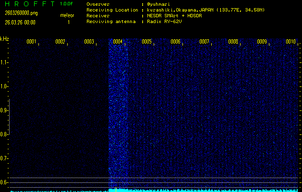The height and width of the screenshot is (192, 302).
Task: Click the 0007 minute time marker
Action: (204, 42)
